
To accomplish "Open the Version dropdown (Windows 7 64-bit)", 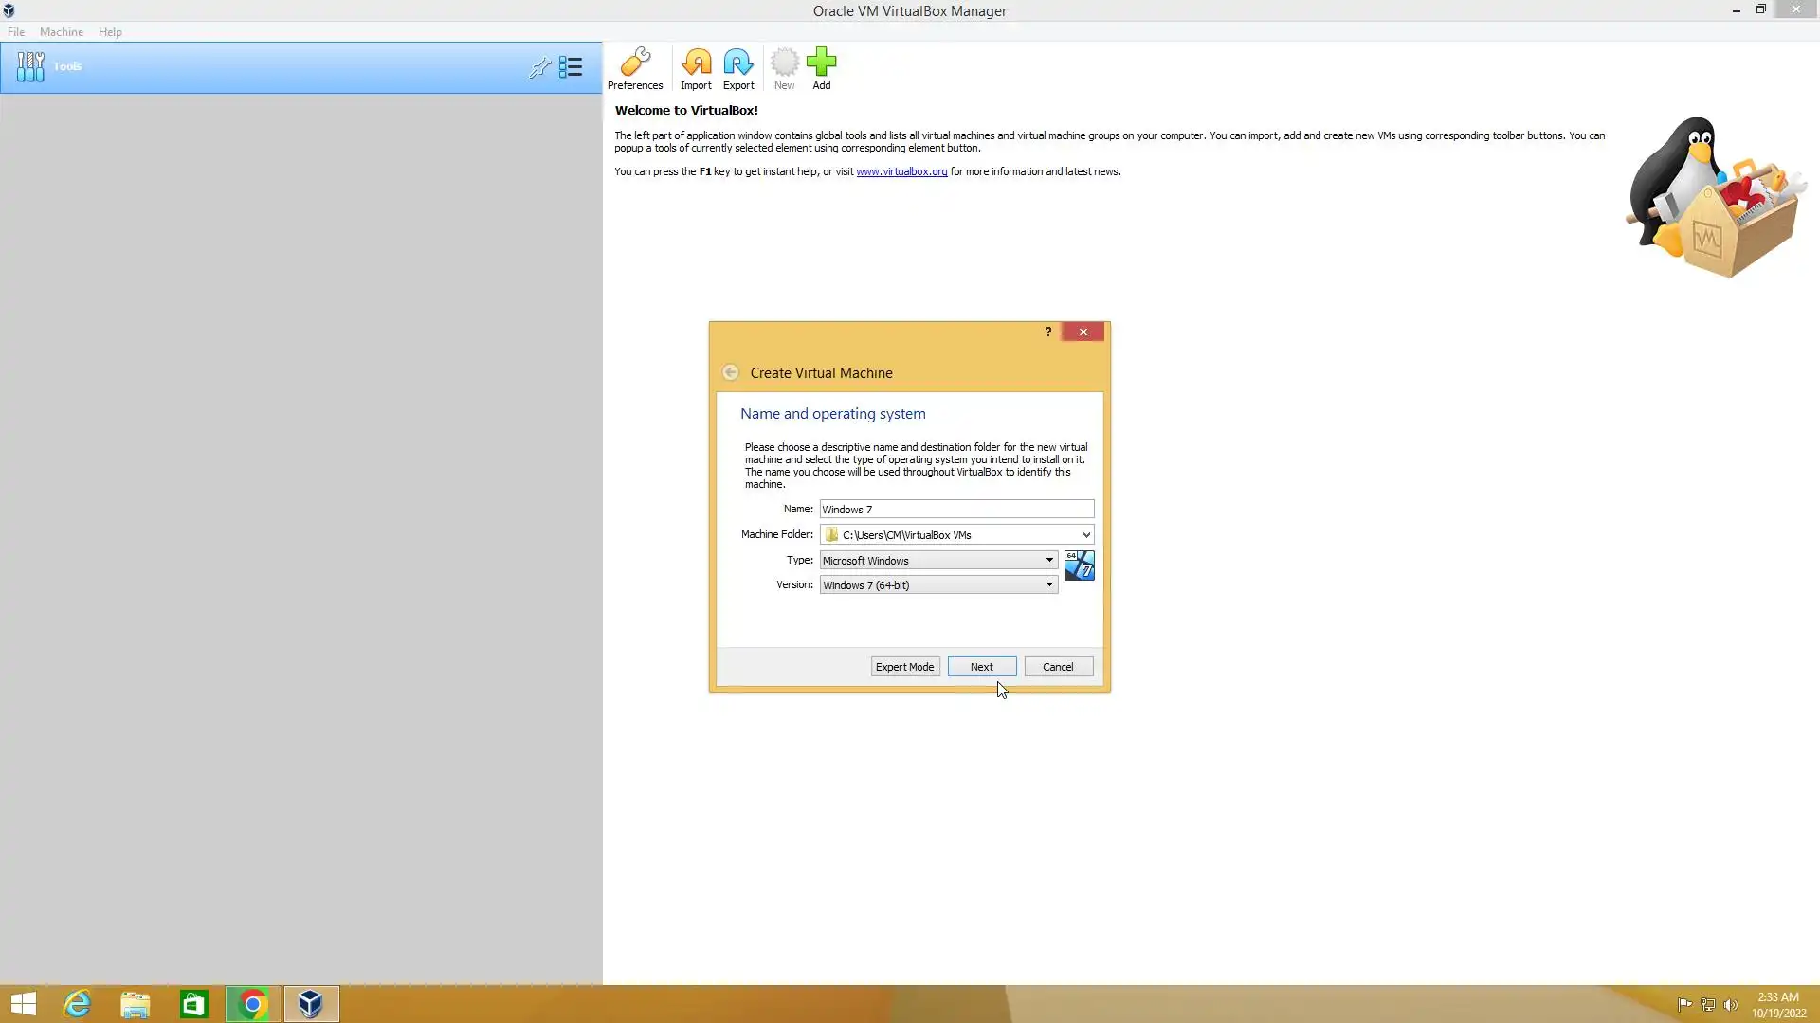I will [938, 585].
